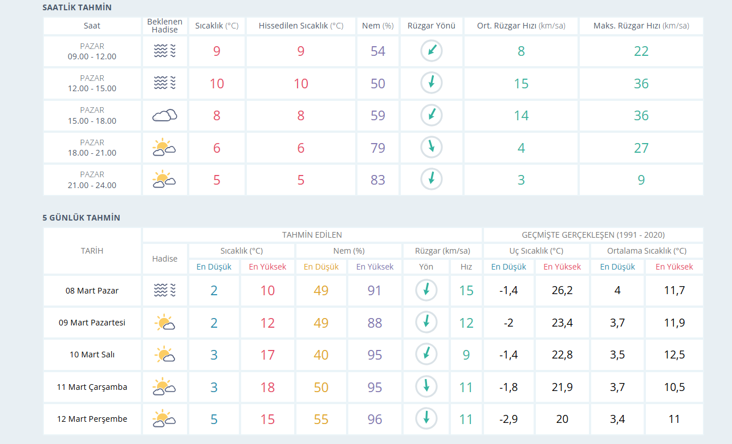Viewport: 732px width, 444px height.
Task: Click the Nem value 83 for 21.00 - 24.00
Action: tap(378, 180)
